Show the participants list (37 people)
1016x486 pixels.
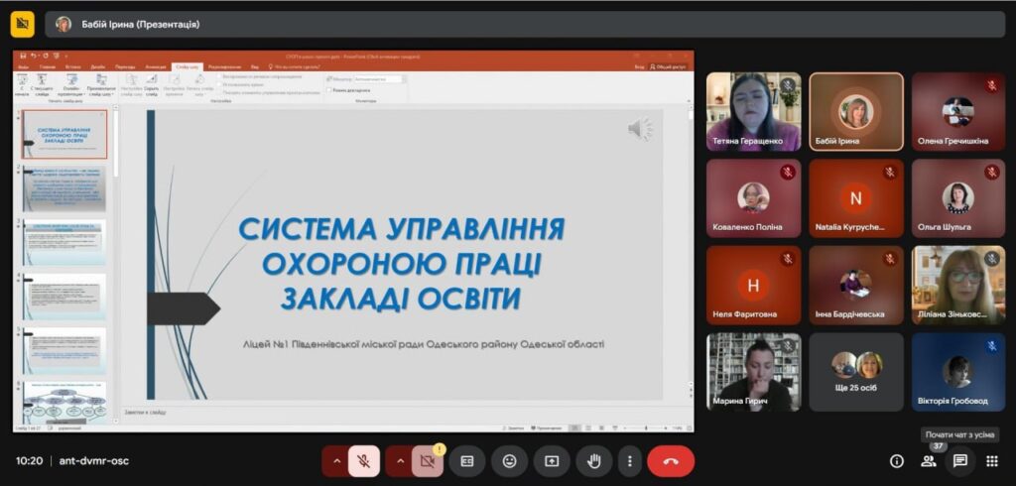pos(929,461)
